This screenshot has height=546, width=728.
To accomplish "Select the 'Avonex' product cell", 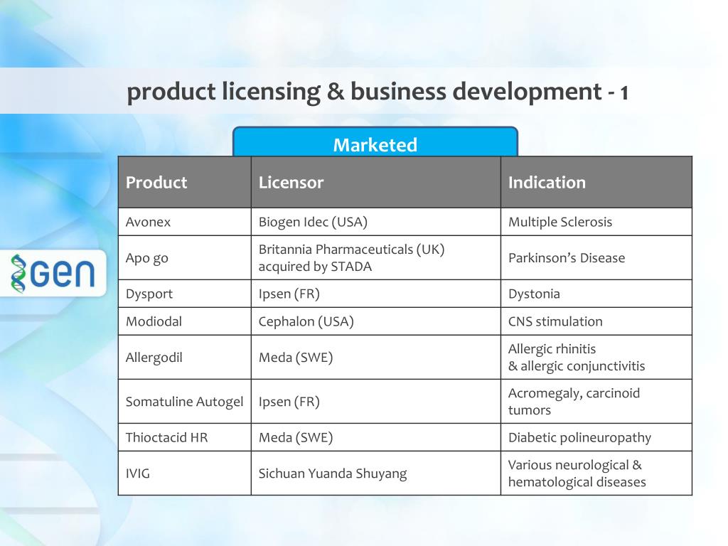I will [x=185, y=222].
